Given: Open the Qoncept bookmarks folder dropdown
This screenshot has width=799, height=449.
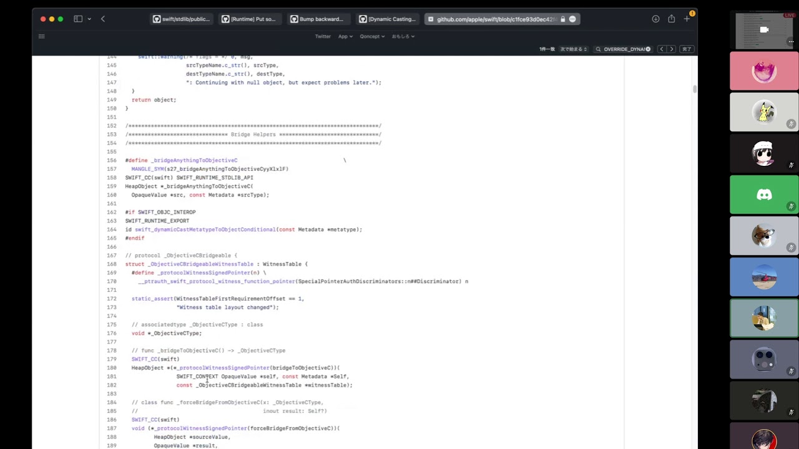Looking at the screenshot, I should point(372,36).
